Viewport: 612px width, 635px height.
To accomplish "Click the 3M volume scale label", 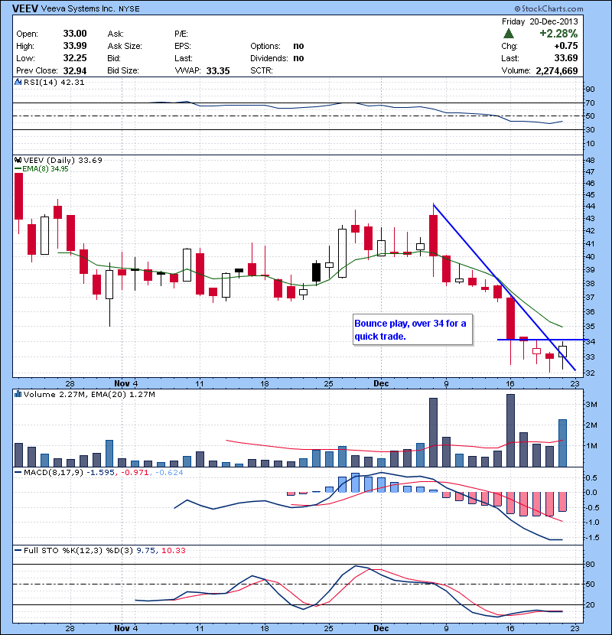I will 591,404.
